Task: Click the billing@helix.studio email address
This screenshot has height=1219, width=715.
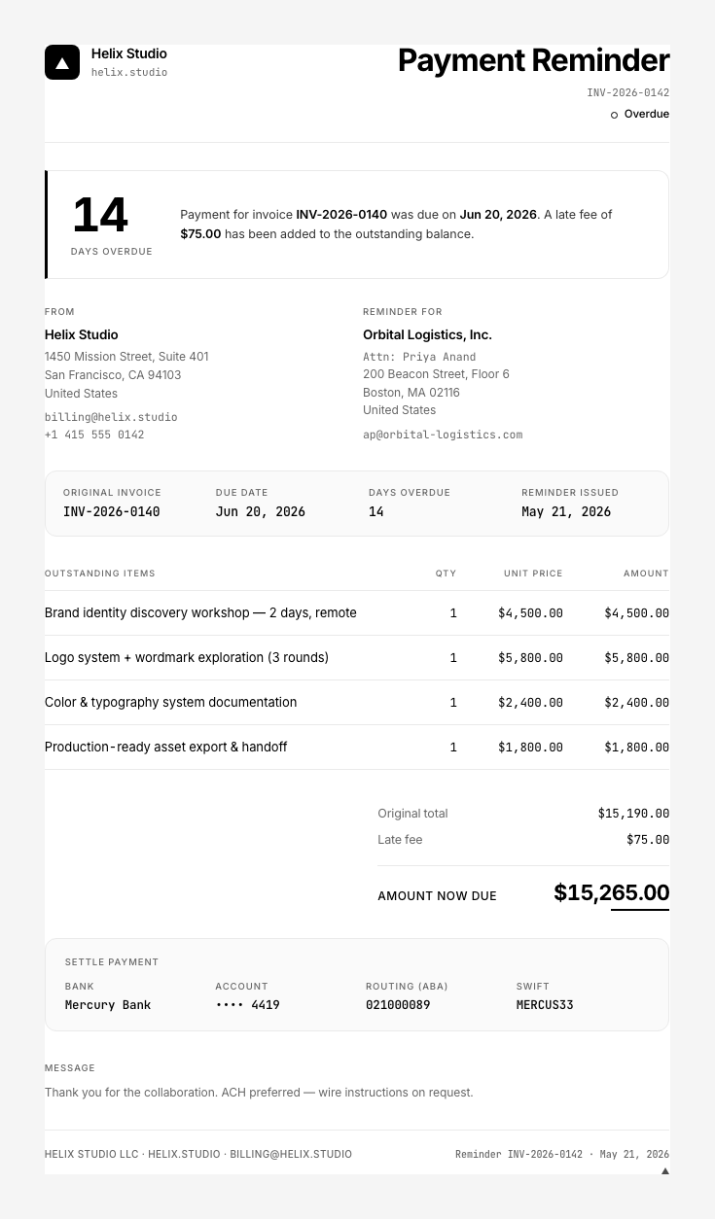Action: click(x=111, y=417)
